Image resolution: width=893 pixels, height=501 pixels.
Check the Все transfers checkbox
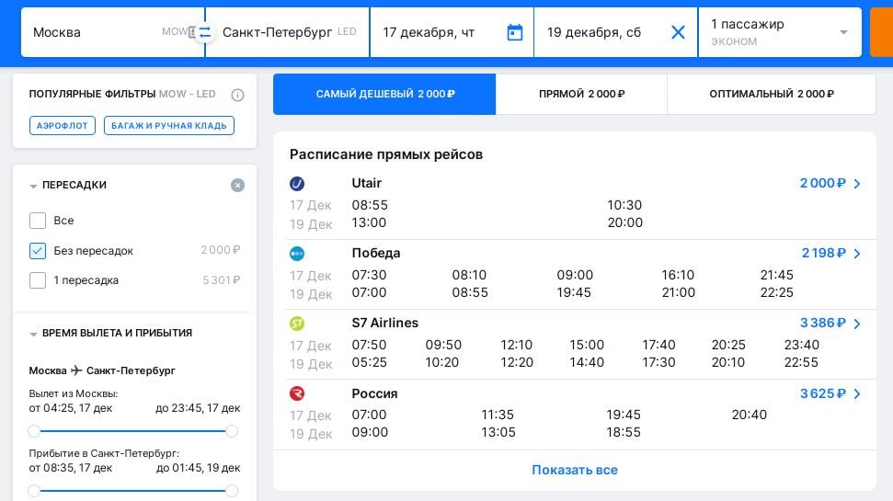click(38, 221)
